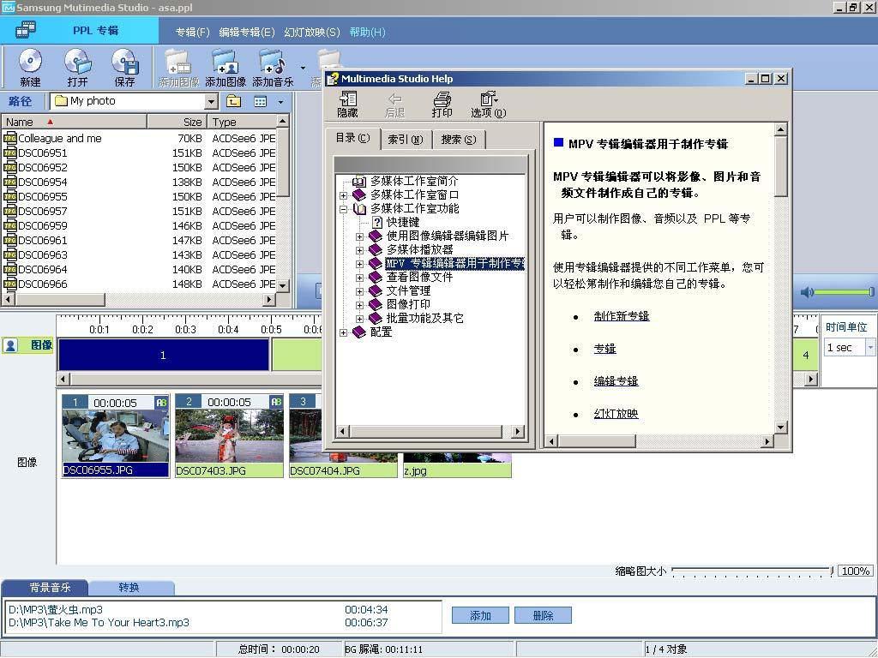Click 添加 button for background music
This screenshot has width=878, height=658.
(480, 615)
